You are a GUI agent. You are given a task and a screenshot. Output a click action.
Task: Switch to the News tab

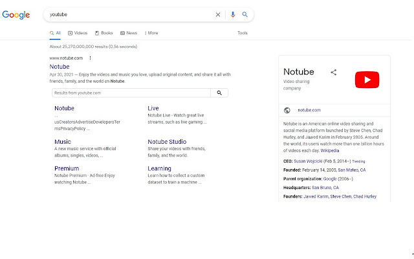129,33
